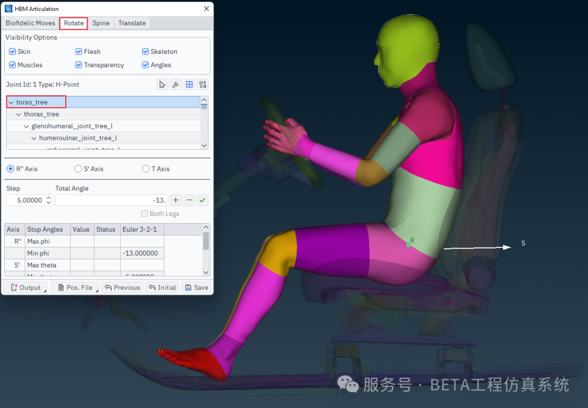The height and width of the screenshot is (408, 588).
Task: Open the Output dropdown button
Action: pos(26,287)
